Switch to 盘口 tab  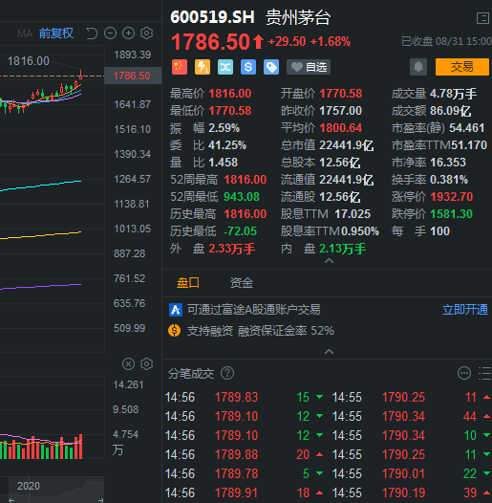pos(188,283)
